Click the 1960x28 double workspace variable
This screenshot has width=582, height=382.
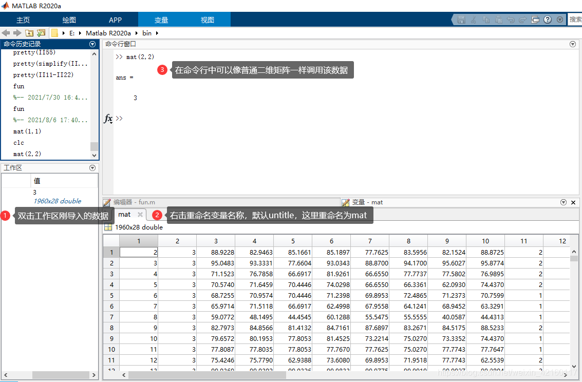[x=57, y=201]
